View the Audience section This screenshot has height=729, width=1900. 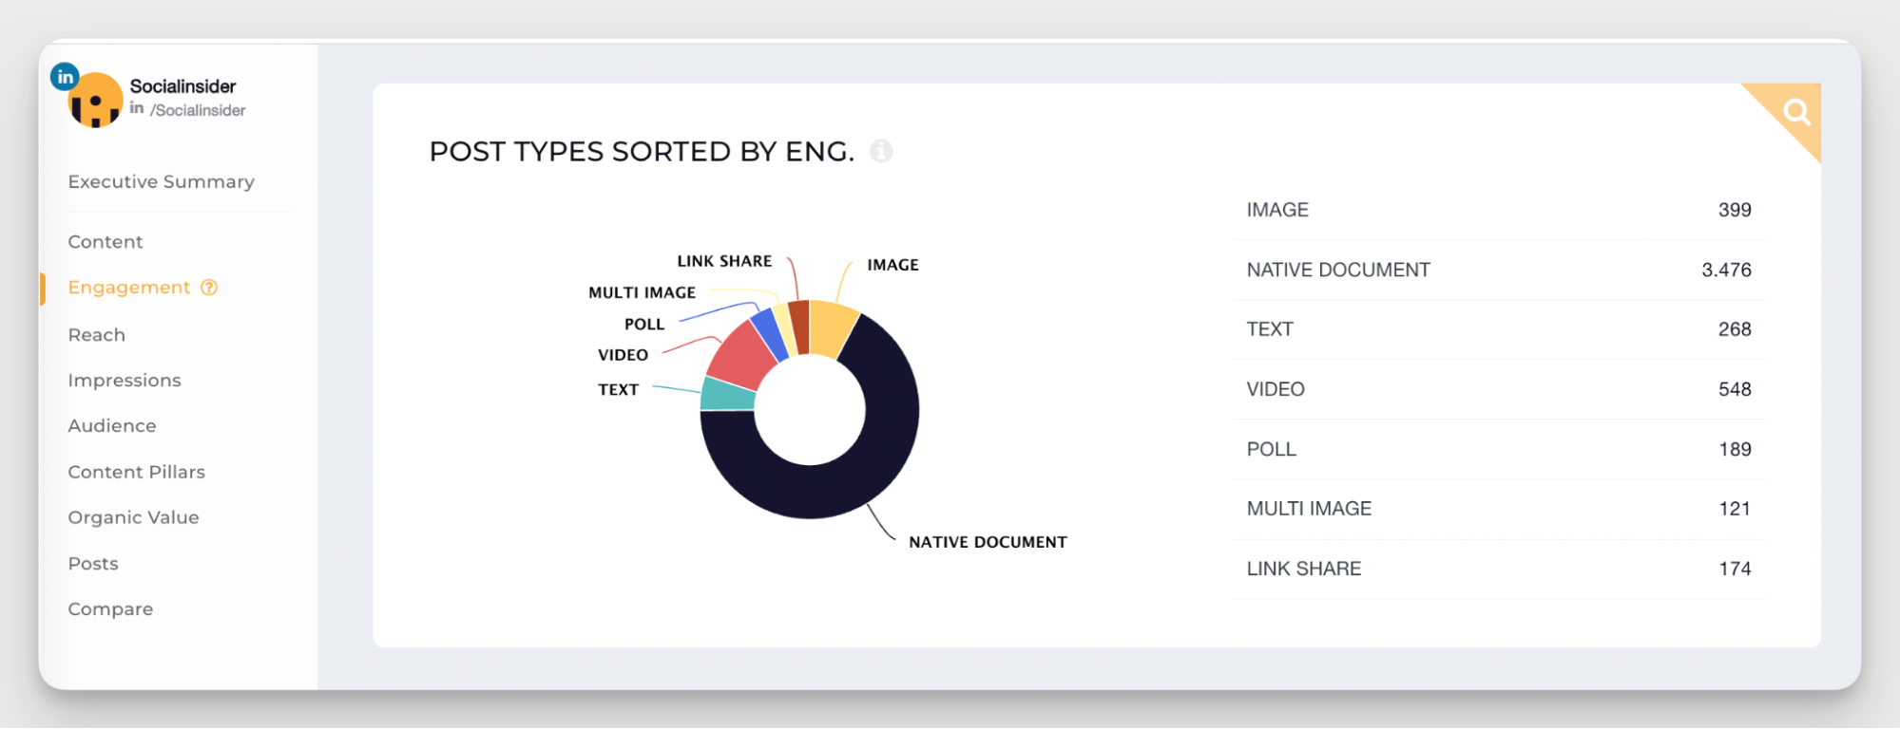(111, 425)
